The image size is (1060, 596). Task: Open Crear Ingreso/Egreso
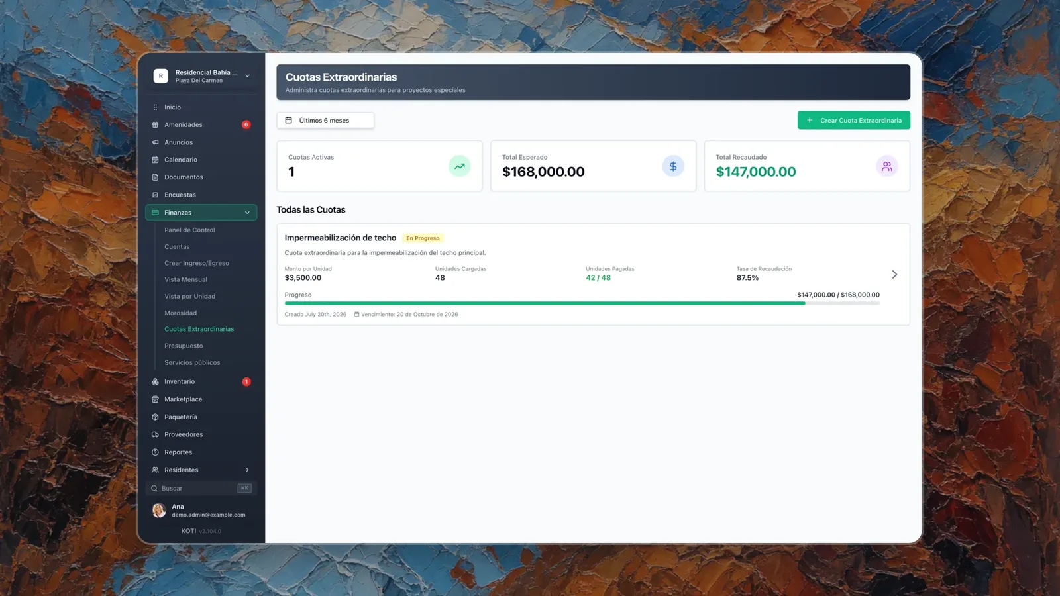pos(197,264)
